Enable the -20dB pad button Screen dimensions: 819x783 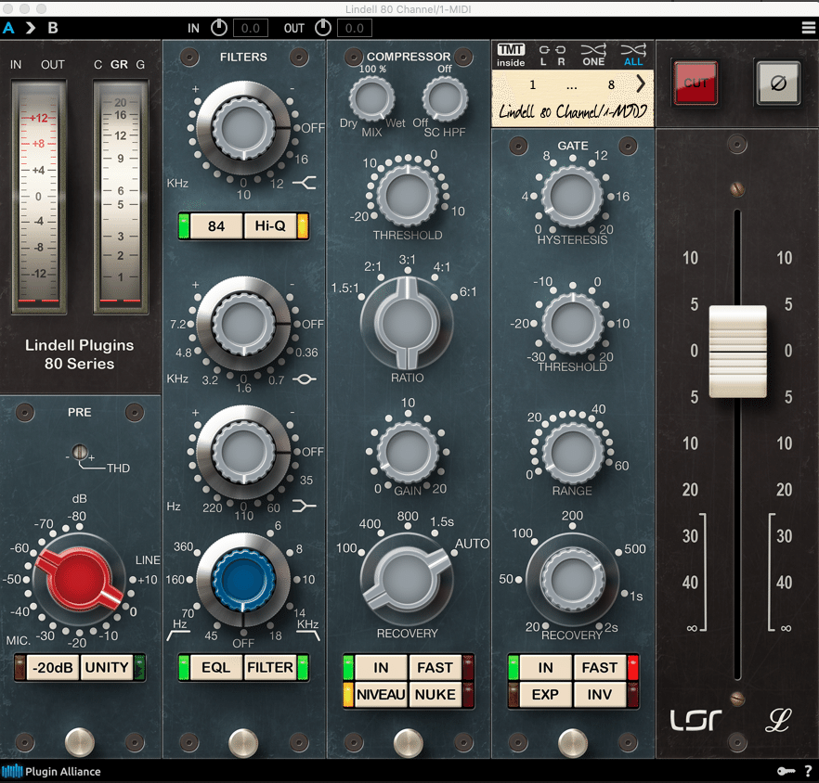[46, 667]
